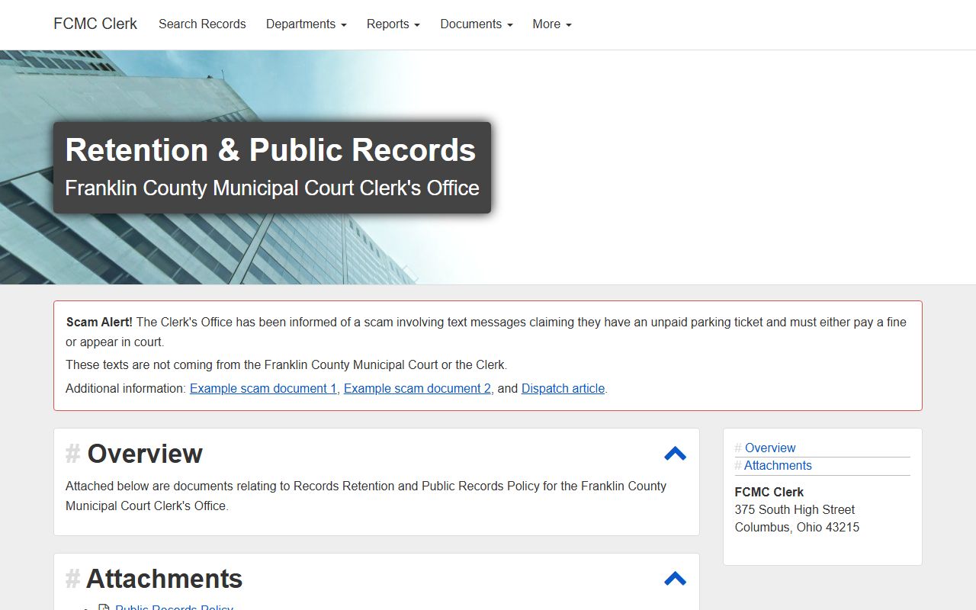Collapse the Overview section chevron
The image size is (976, 610).
(675, 454)
